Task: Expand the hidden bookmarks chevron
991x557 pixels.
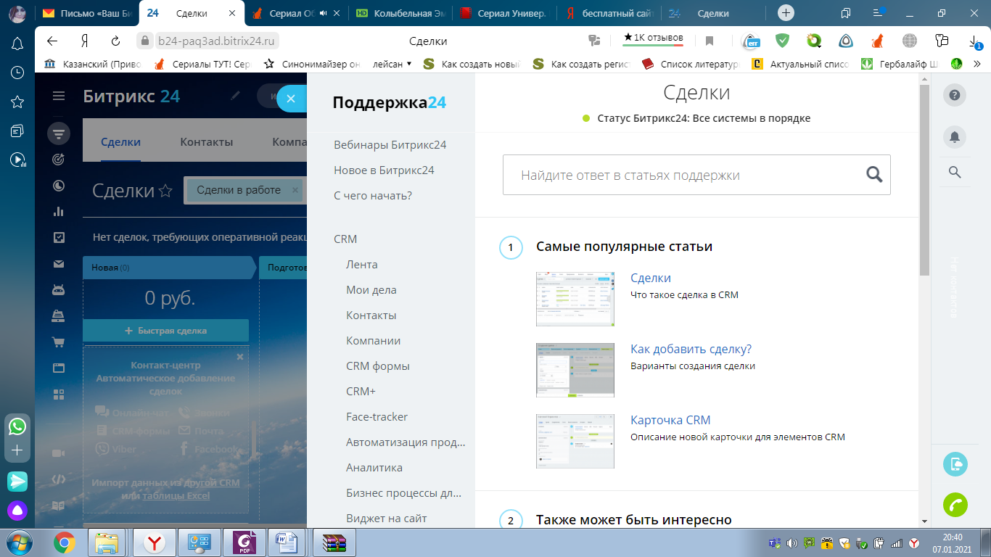Action: (x=977, y=64)
